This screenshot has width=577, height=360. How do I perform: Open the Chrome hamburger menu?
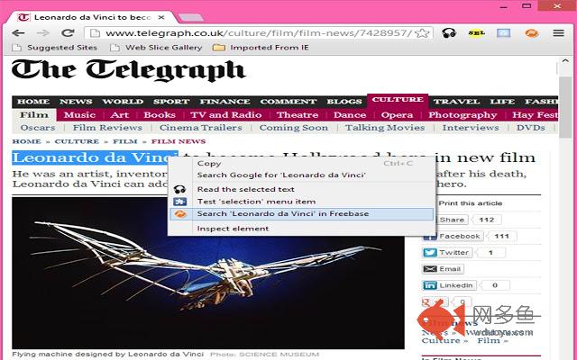tap(558, 33)
